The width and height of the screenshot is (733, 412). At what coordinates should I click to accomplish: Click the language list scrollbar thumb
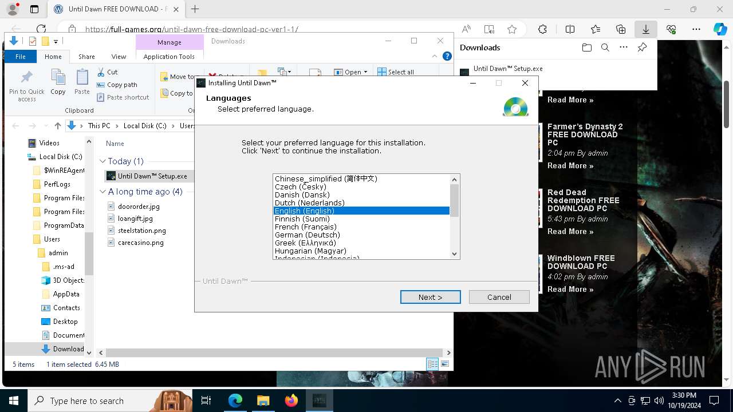pos(455,200)
